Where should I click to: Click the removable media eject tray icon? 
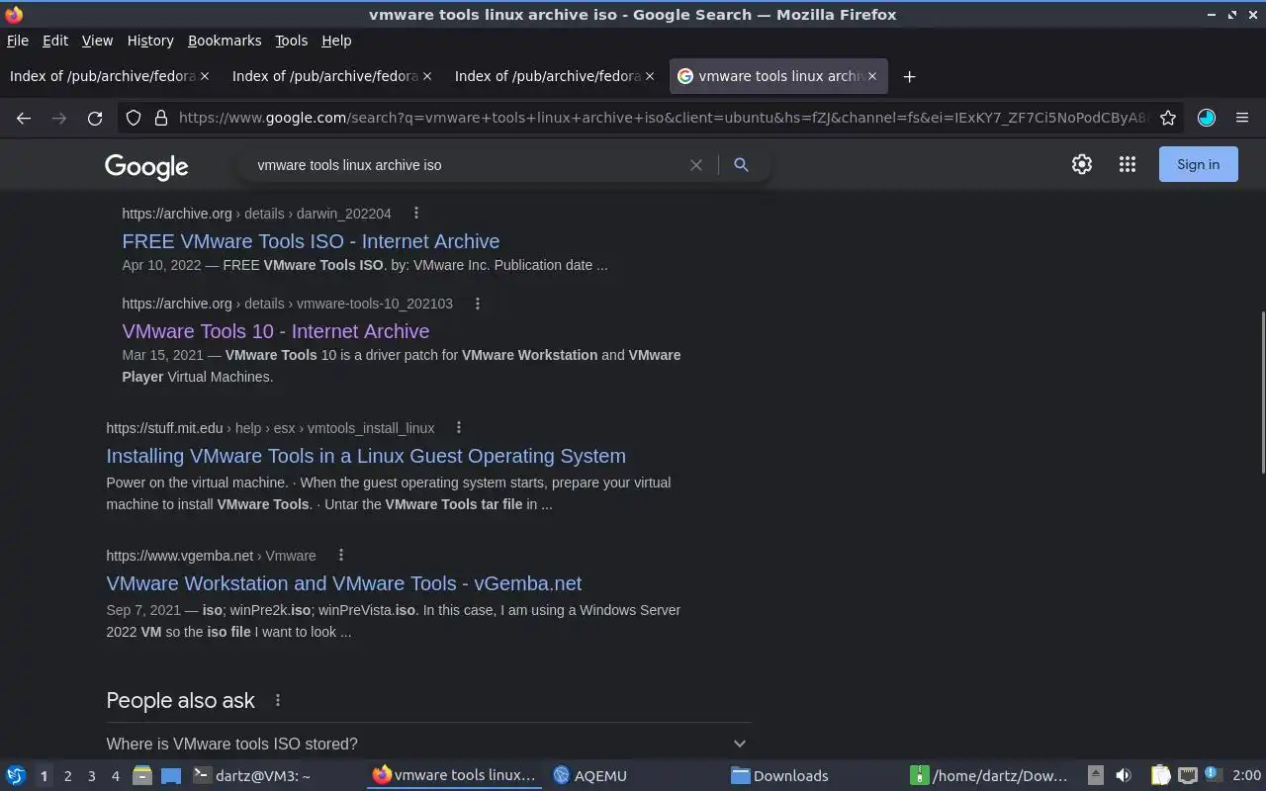coord(1095,775)
